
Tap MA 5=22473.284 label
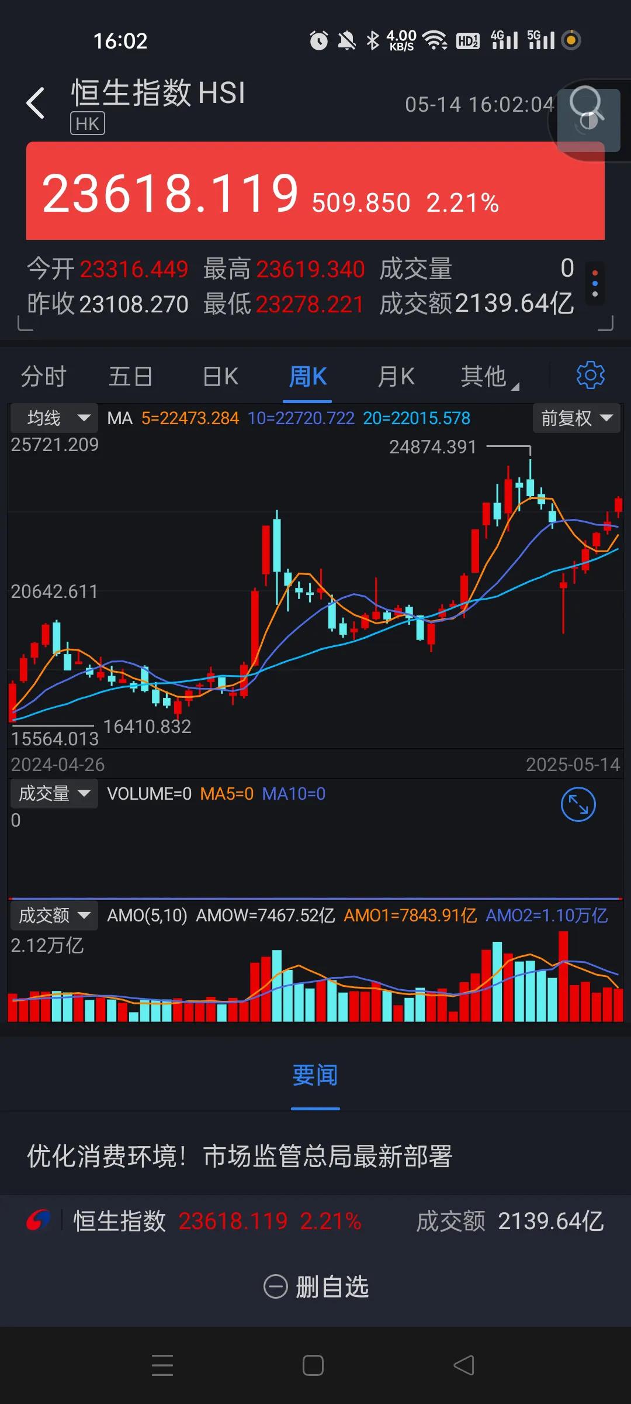[190, 418]
